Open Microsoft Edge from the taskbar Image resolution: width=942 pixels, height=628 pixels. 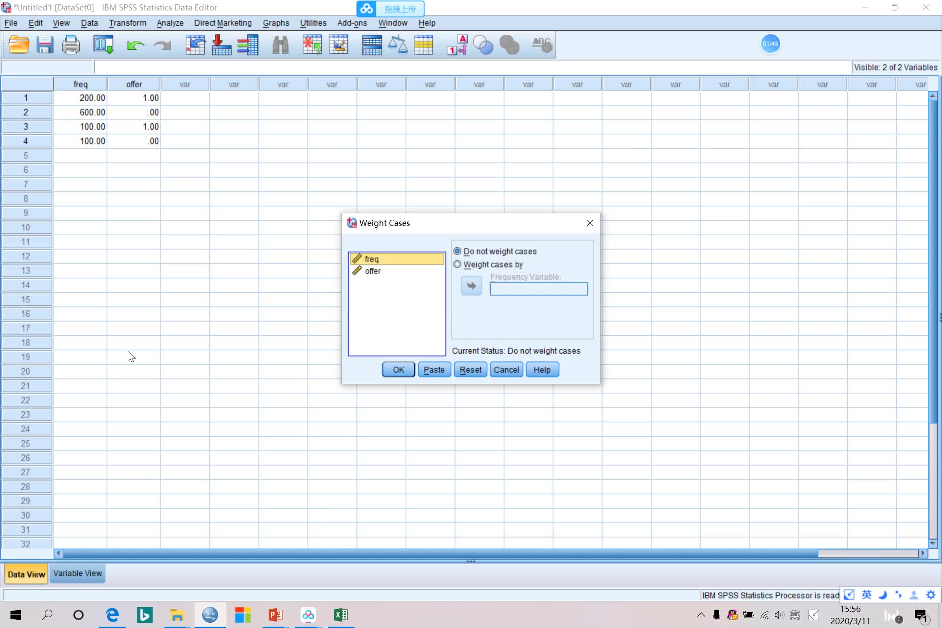click(112, 615)
